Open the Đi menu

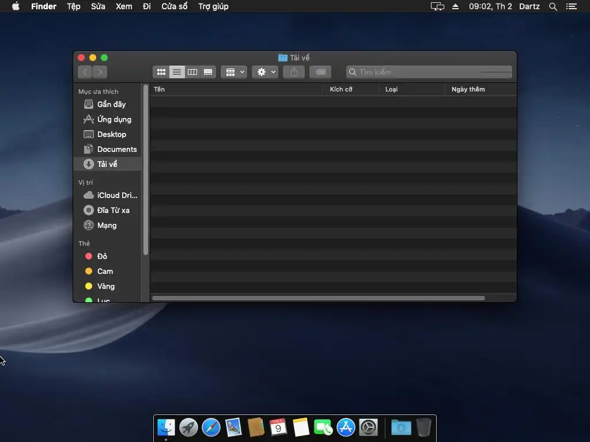tap(147, 6)
